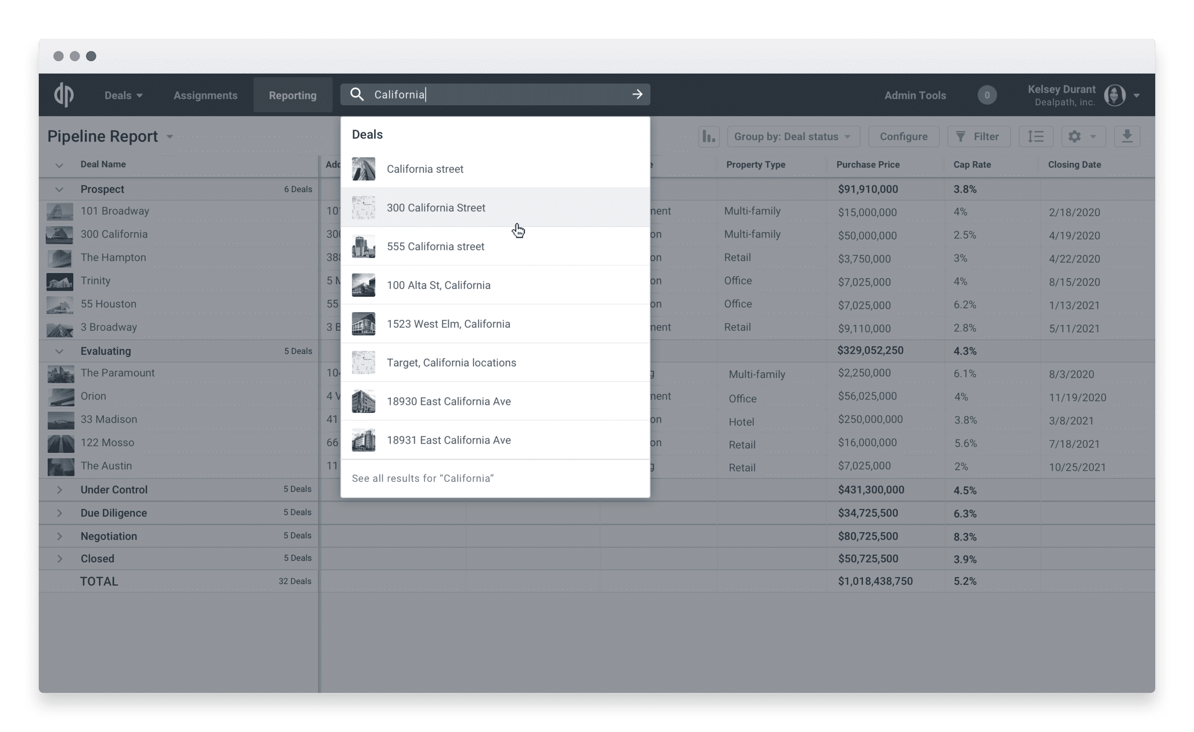This screenshot has width=1194, height=732.
Task: Click See all results for California
Action: point(423,479)
